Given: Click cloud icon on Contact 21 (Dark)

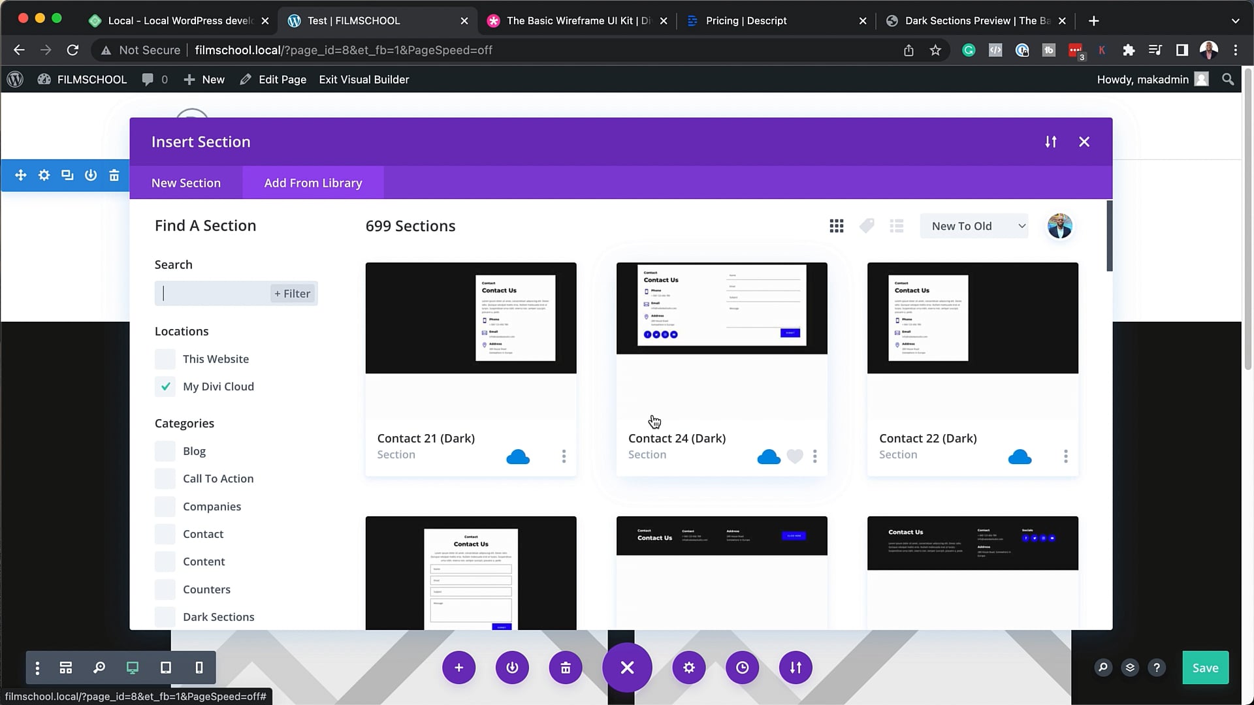Looking at the screenshot, I should [x=518, y=456].
